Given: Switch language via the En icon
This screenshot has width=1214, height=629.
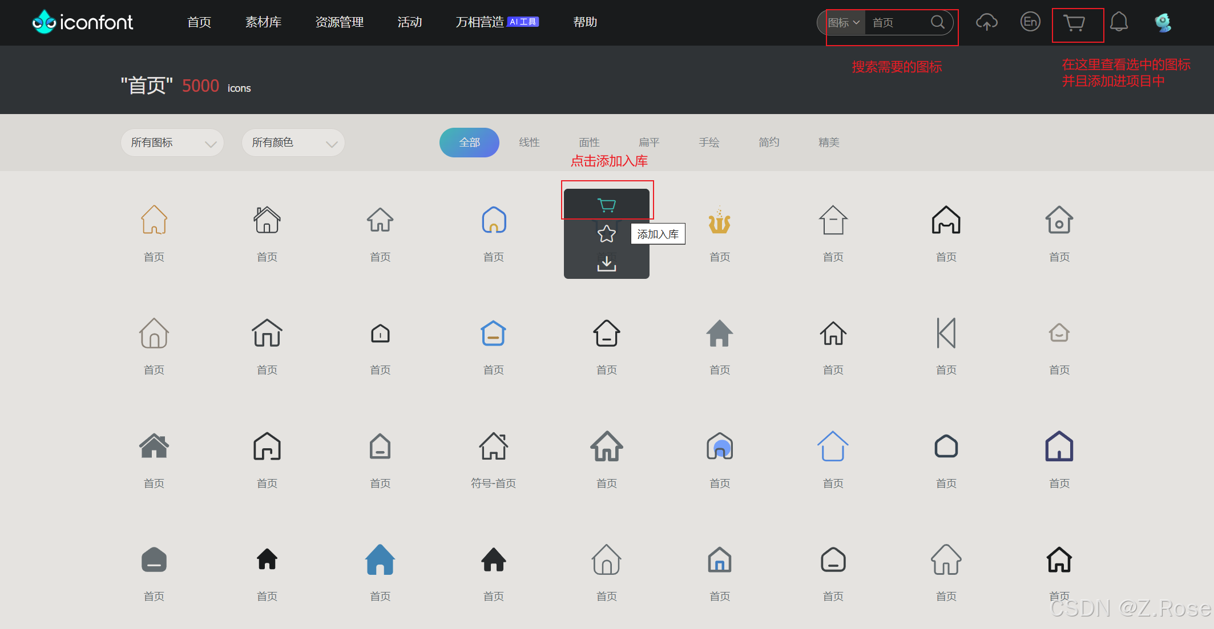Looking at the screenshot, I should 1030,22.
